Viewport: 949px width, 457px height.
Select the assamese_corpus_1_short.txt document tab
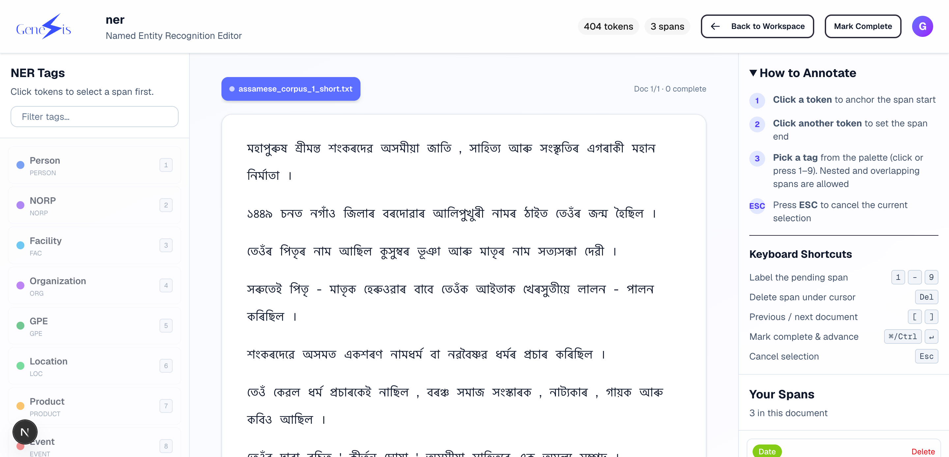click(291, 89)
